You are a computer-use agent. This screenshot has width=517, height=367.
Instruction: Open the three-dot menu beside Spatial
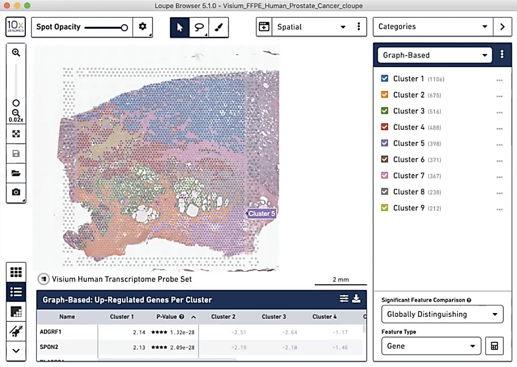point(359,26)
